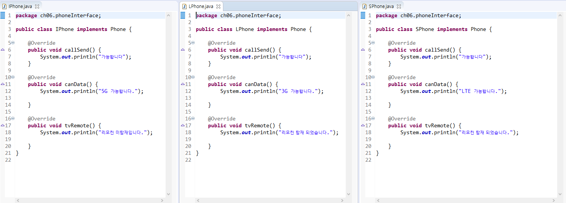Viewport: 566px width, 203px height.
Task: Open override indicator at callSend in LPhone.java
Action: (x=183, y=50)
